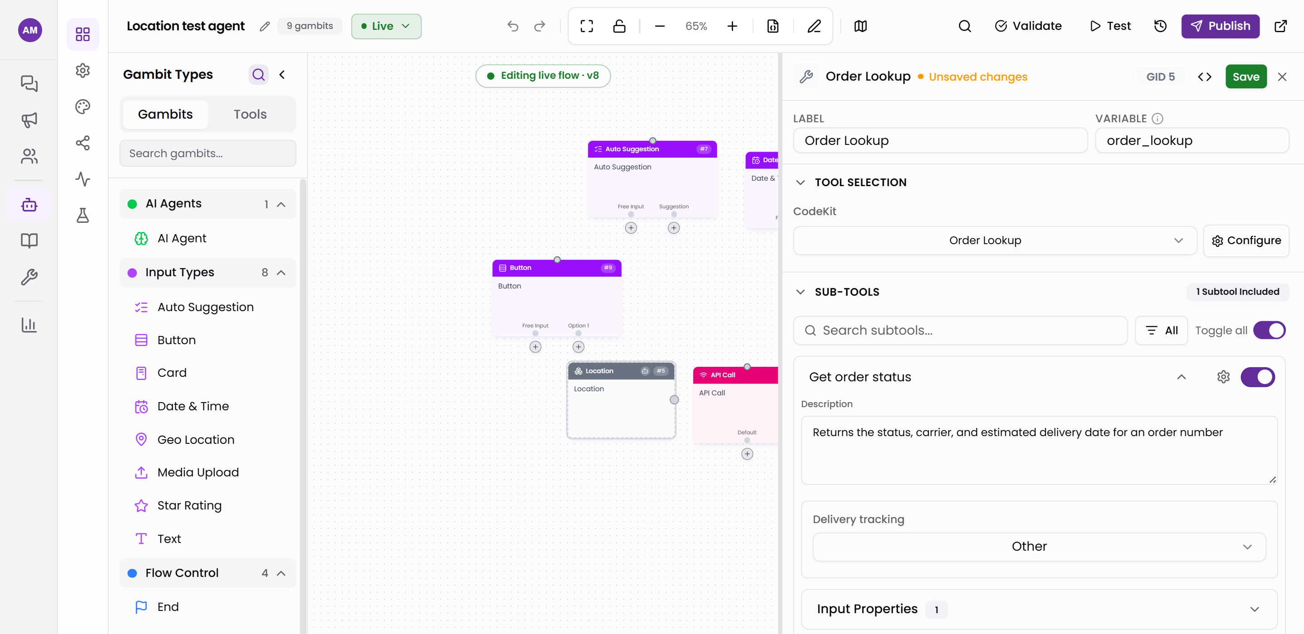1304x634 pixels.
Task: Open the palette theme icon
Action: coord(82,106)
